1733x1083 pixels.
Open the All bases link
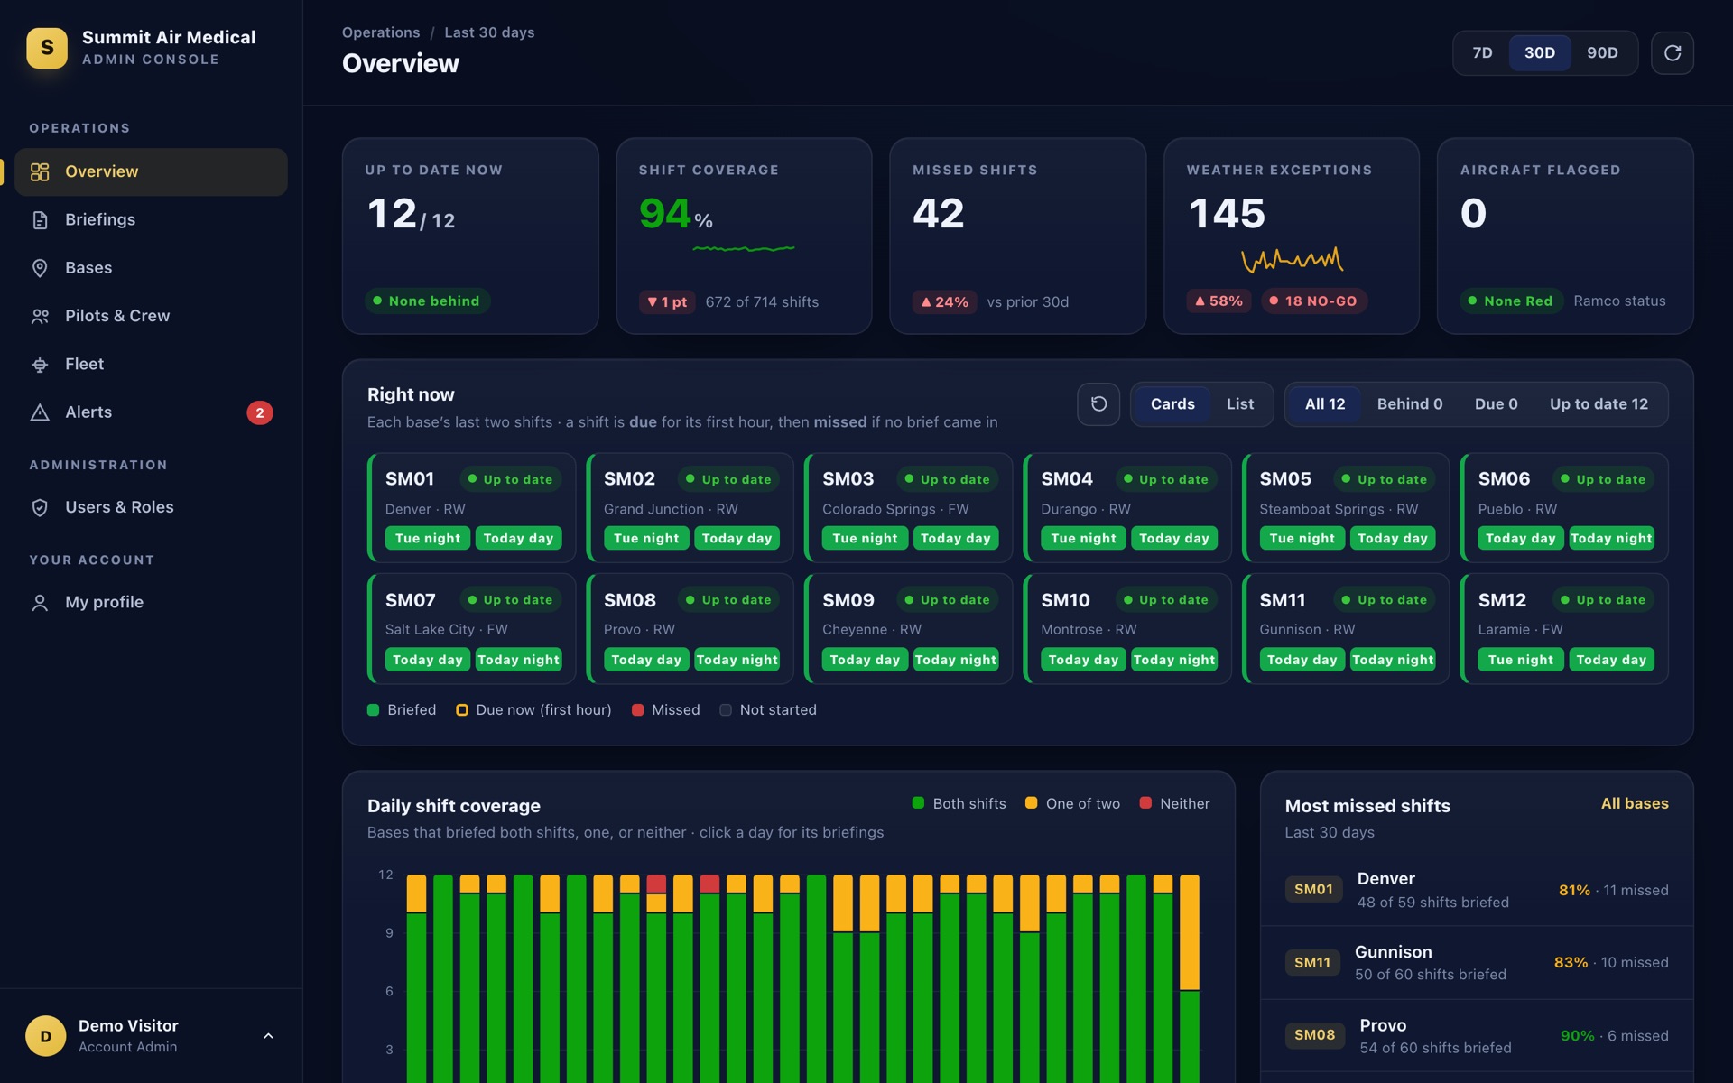click(1634, 803)
